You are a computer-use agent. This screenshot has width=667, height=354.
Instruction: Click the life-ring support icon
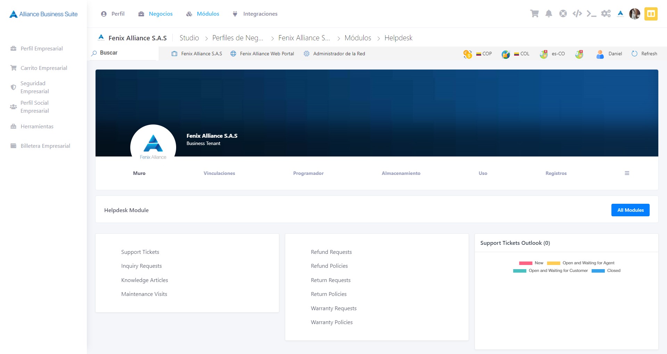(x=563, y=14)
